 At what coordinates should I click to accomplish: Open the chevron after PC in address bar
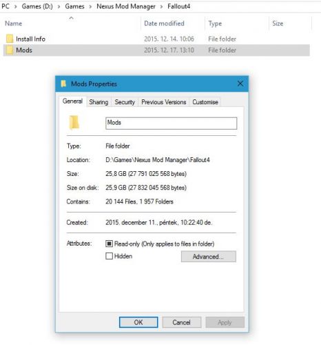coord(16,7)
